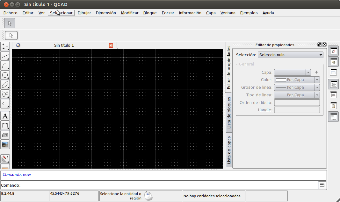Image resolution: width=340 pixels, height=202 pixels.
Task: Open the Dibujar menu
Action: pos(84,13)
